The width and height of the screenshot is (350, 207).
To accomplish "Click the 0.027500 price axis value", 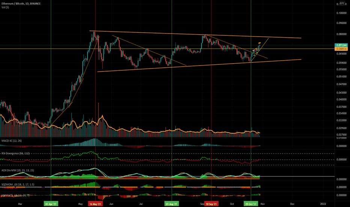I will point(341,135).
